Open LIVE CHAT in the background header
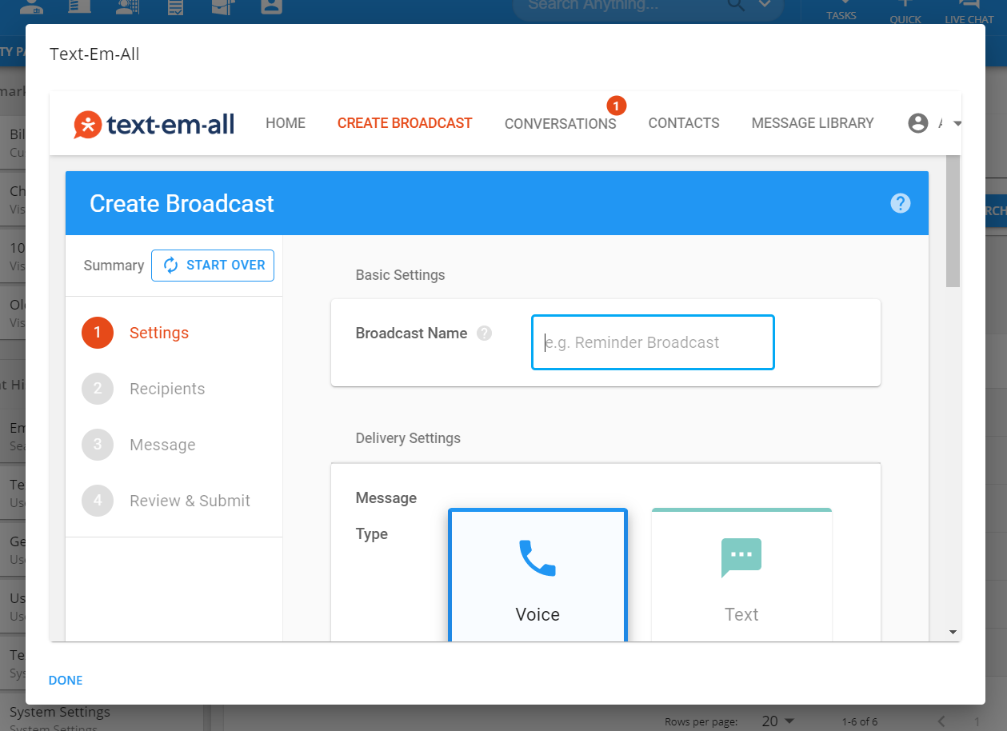The image size is (1007, 731). point(969,11)
